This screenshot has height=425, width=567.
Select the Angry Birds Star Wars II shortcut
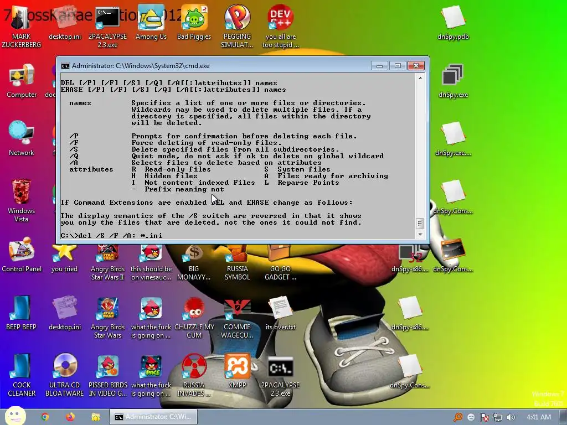pos(107,263)
